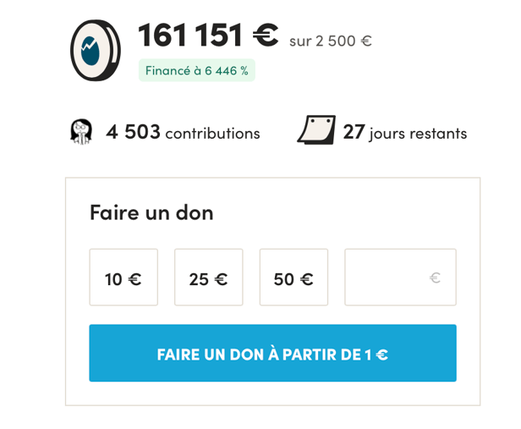Click the bold 4 503 figure
Viewport: 521px width, 429px height.
(x=133, y=132)
